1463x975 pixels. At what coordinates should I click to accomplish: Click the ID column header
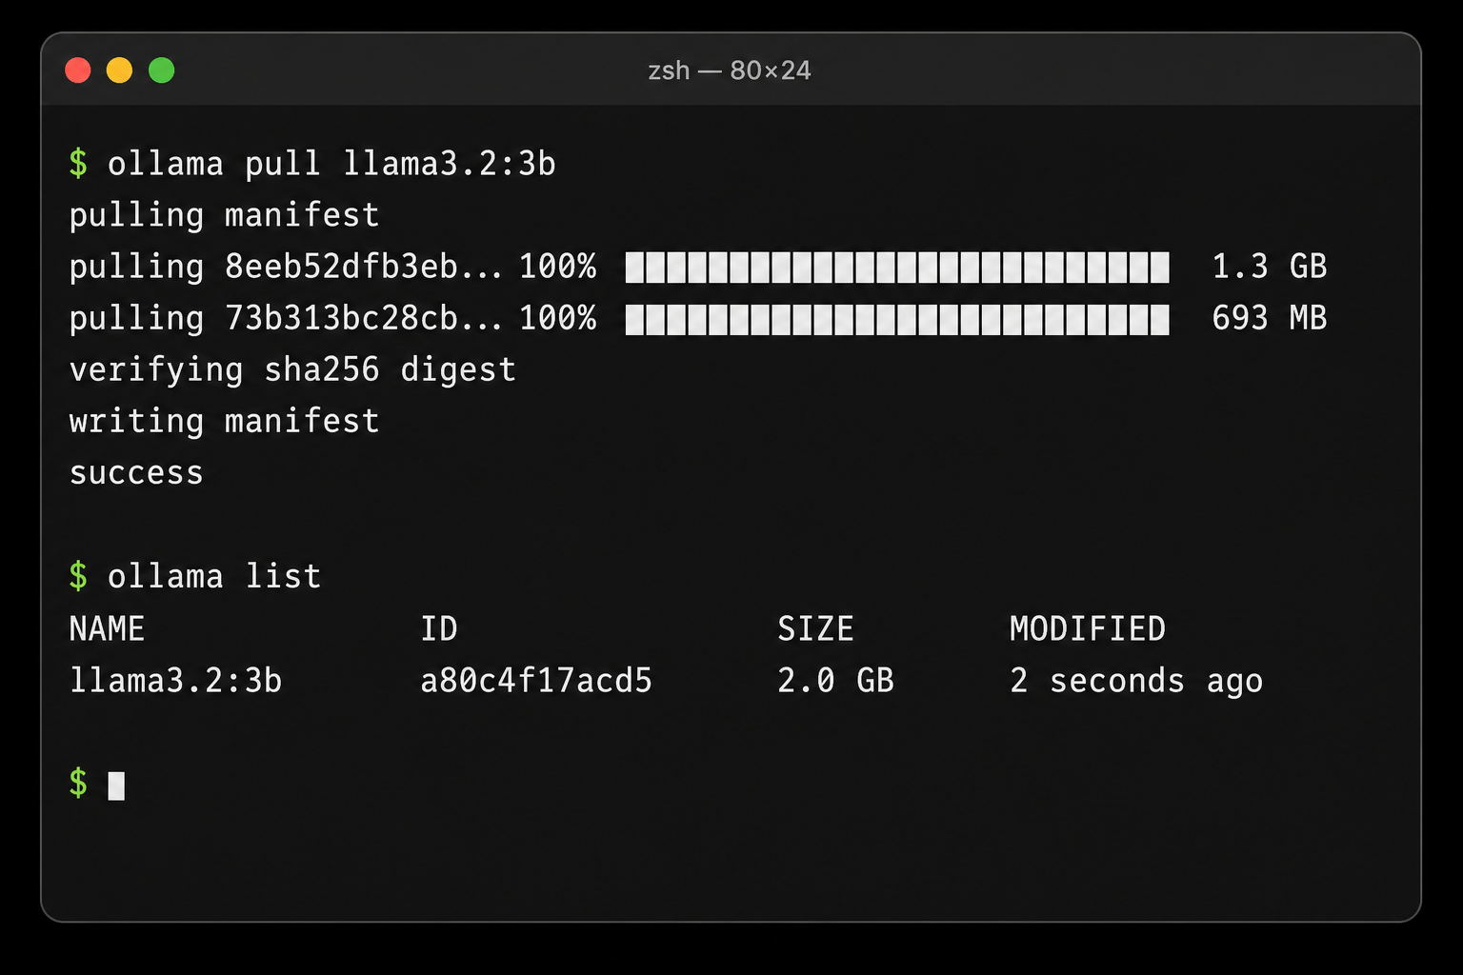click(x=439, y=628)
